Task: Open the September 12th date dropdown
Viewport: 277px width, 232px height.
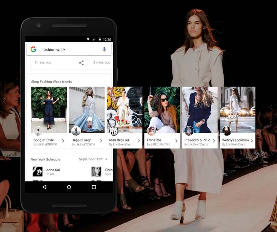Action: click(93, 159)
